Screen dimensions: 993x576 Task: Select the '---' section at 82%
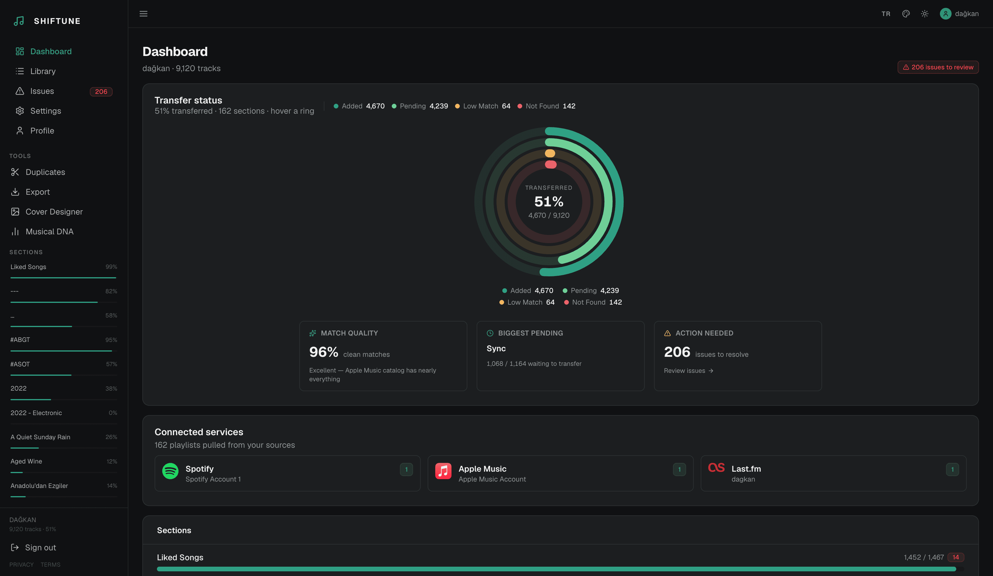coord(64,295)
